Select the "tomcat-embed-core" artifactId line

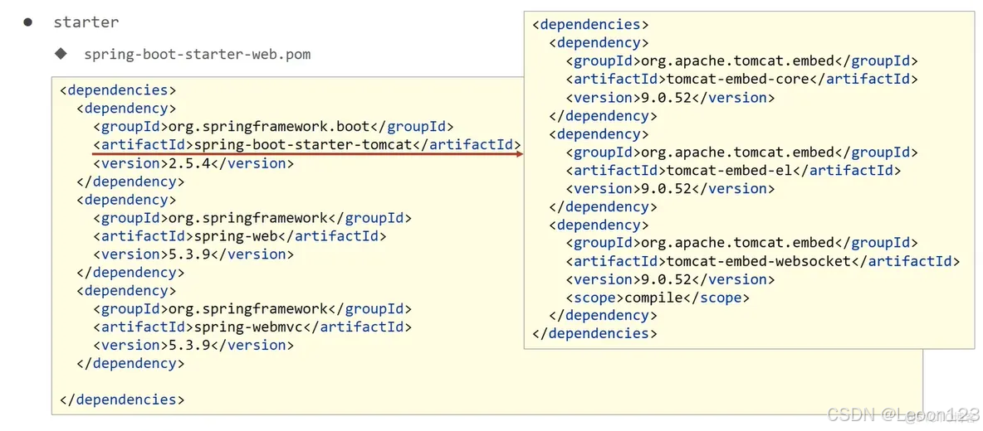pos(741,80)
